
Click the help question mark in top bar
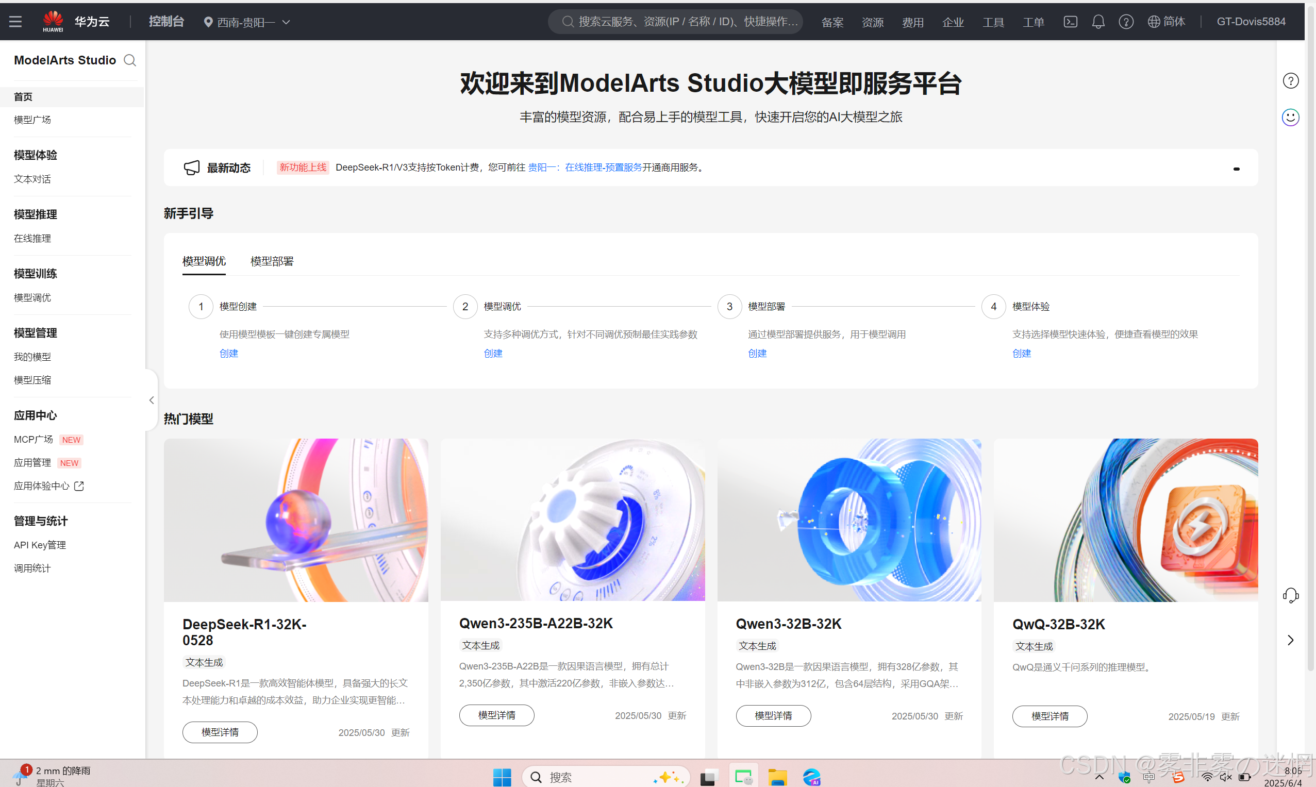click(1126, 22)
